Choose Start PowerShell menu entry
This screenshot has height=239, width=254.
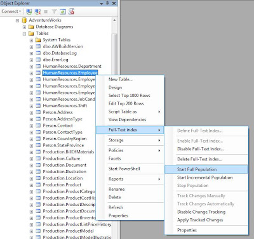point(130,169)
